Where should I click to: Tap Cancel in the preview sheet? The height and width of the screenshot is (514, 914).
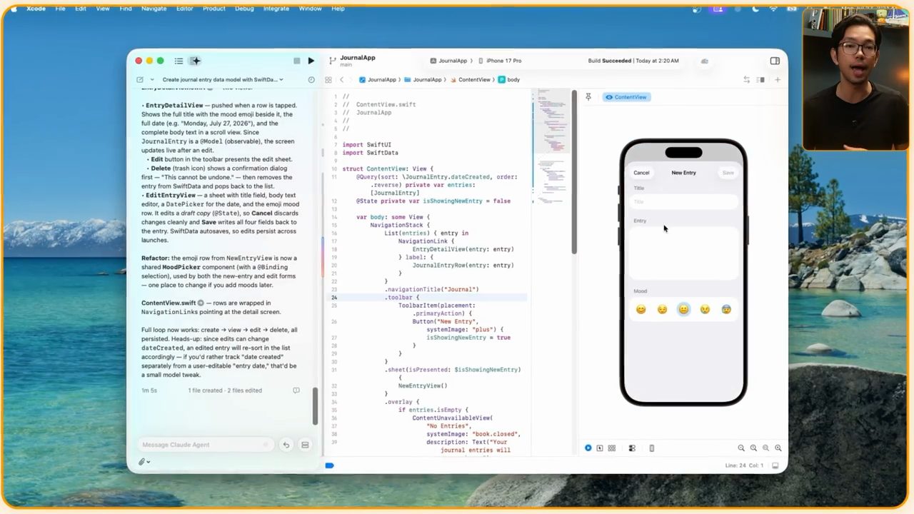pos(641,173)
